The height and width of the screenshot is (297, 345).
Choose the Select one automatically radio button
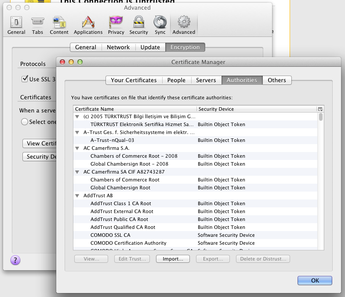pos(25,122)
